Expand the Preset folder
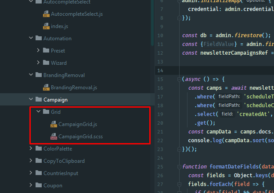The image size is (274, 193). (x=39, y=51)
